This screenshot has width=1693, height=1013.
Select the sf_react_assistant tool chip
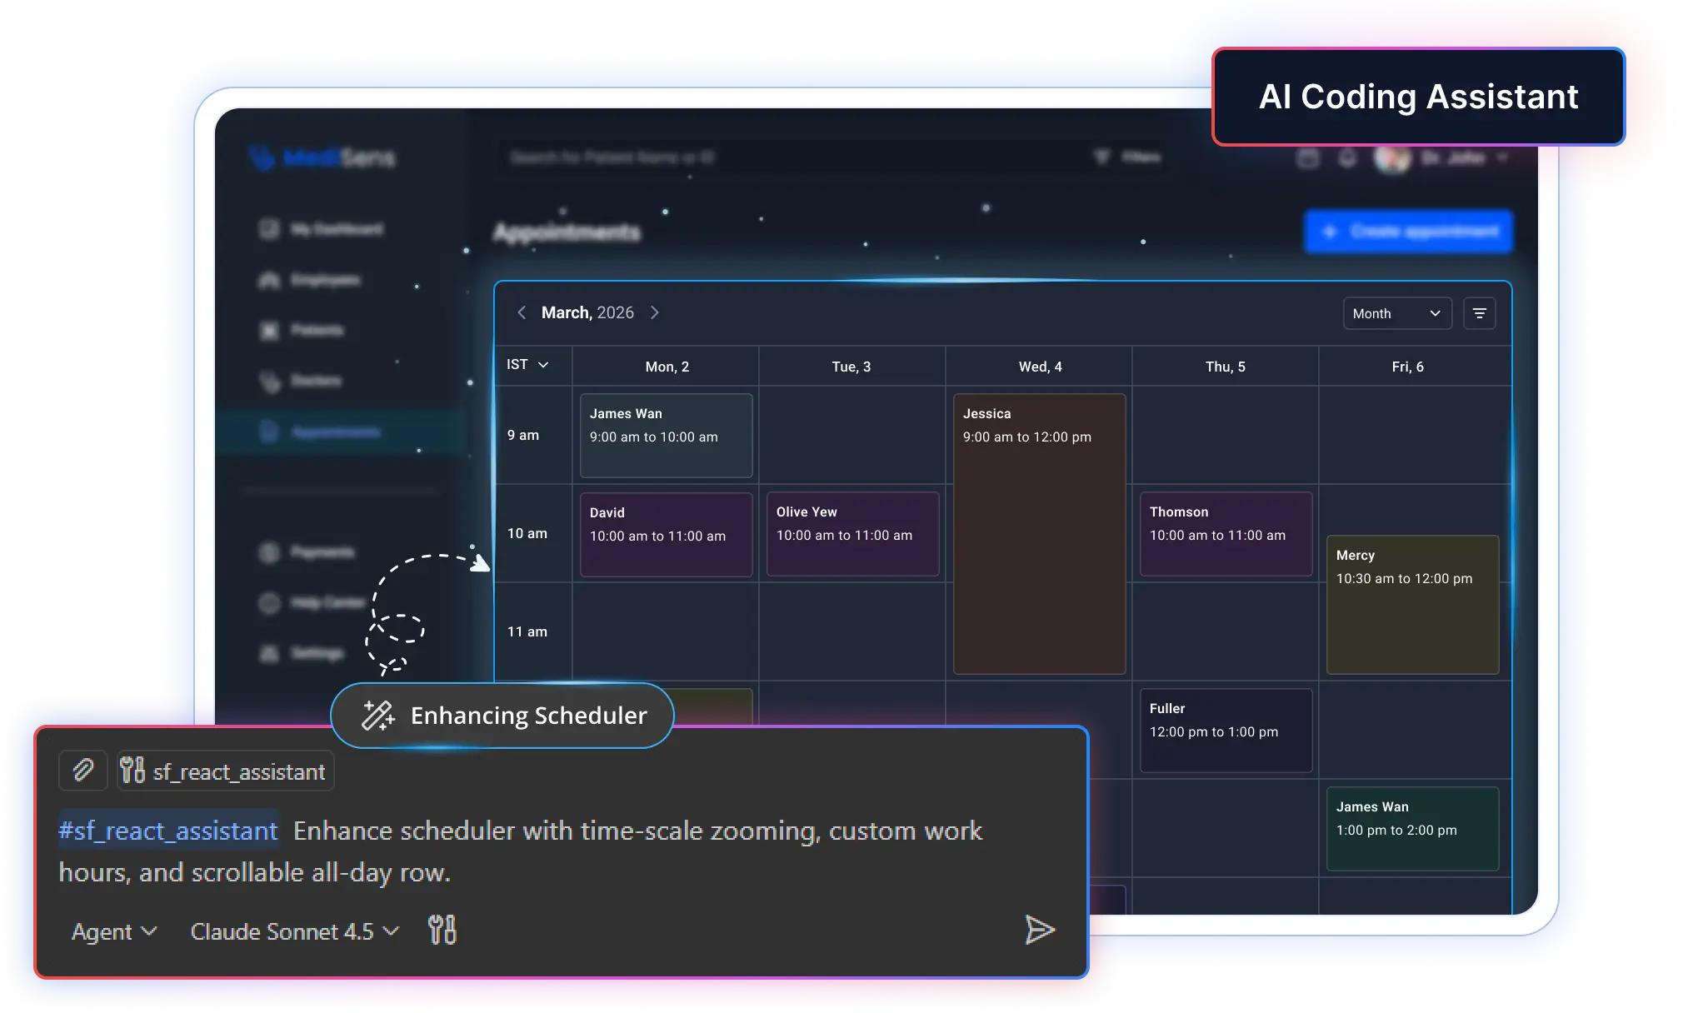[224, 771]
